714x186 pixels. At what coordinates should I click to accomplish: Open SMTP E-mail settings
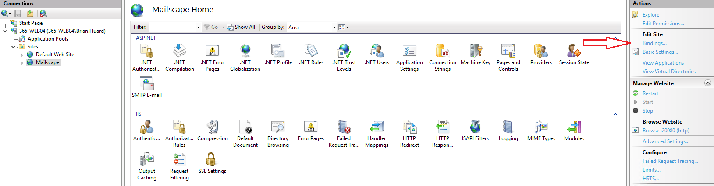click(x=147, y=87)
